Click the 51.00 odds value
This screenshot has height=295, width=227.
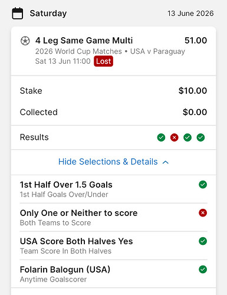[x=196, y=41]
